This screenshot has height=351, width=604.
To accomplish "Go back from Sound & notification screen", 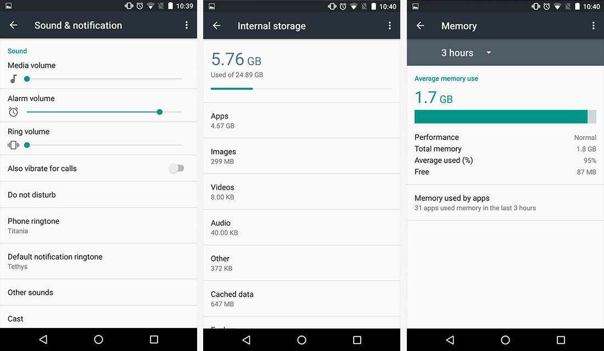I will (14, 25).
